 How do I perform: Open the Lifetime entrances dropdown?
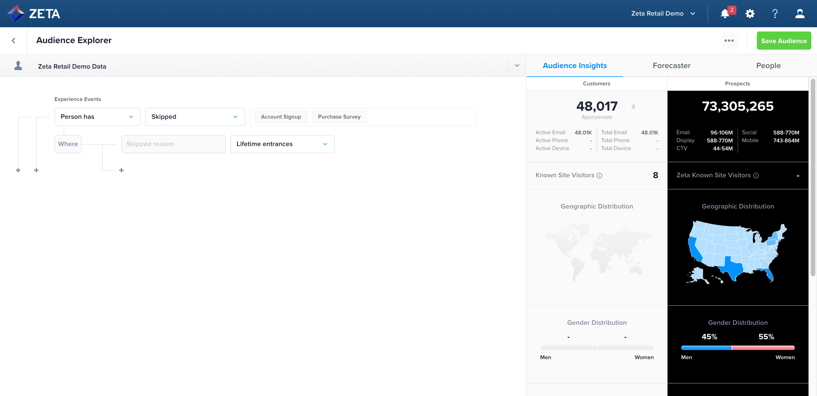[x=282, y=144]
